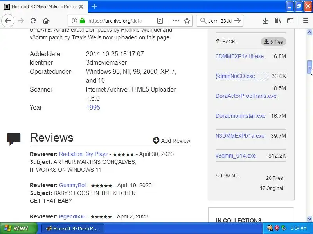
Task: Open the Firefox hamburger menu
Action: pyautogui.click(x=306, y=21)
